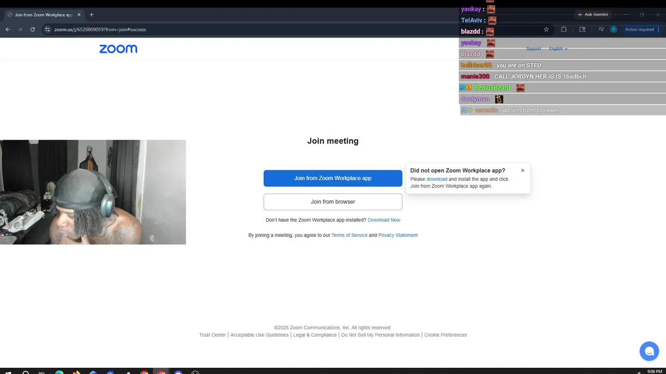Viewport: 666px width, 374px height.
Task: Open Acceptable Use Guidelines link
Action: click(259, 335)
